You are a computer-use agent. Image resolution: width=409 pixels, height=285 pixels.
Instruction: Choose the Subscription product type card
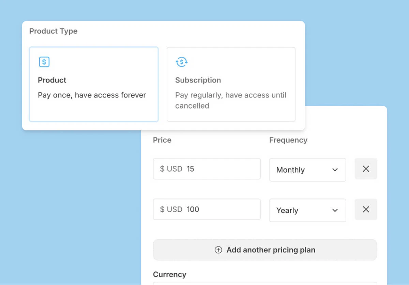click(x=231, y=84)
